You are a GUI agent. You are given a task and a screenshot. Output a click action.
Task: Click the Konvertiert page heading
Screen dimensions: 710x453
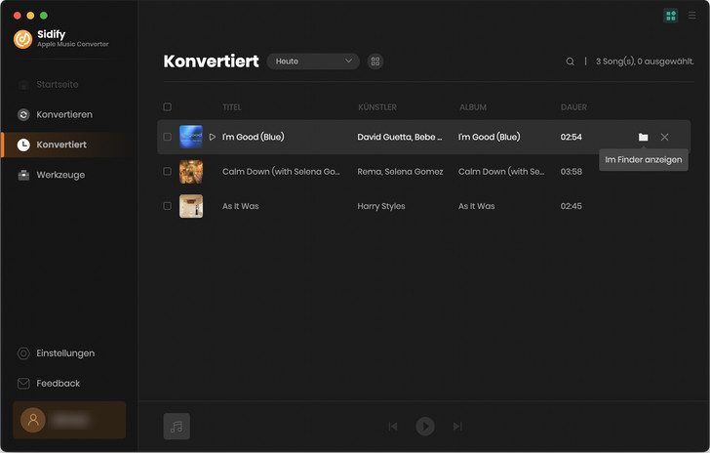pos(211,62)
